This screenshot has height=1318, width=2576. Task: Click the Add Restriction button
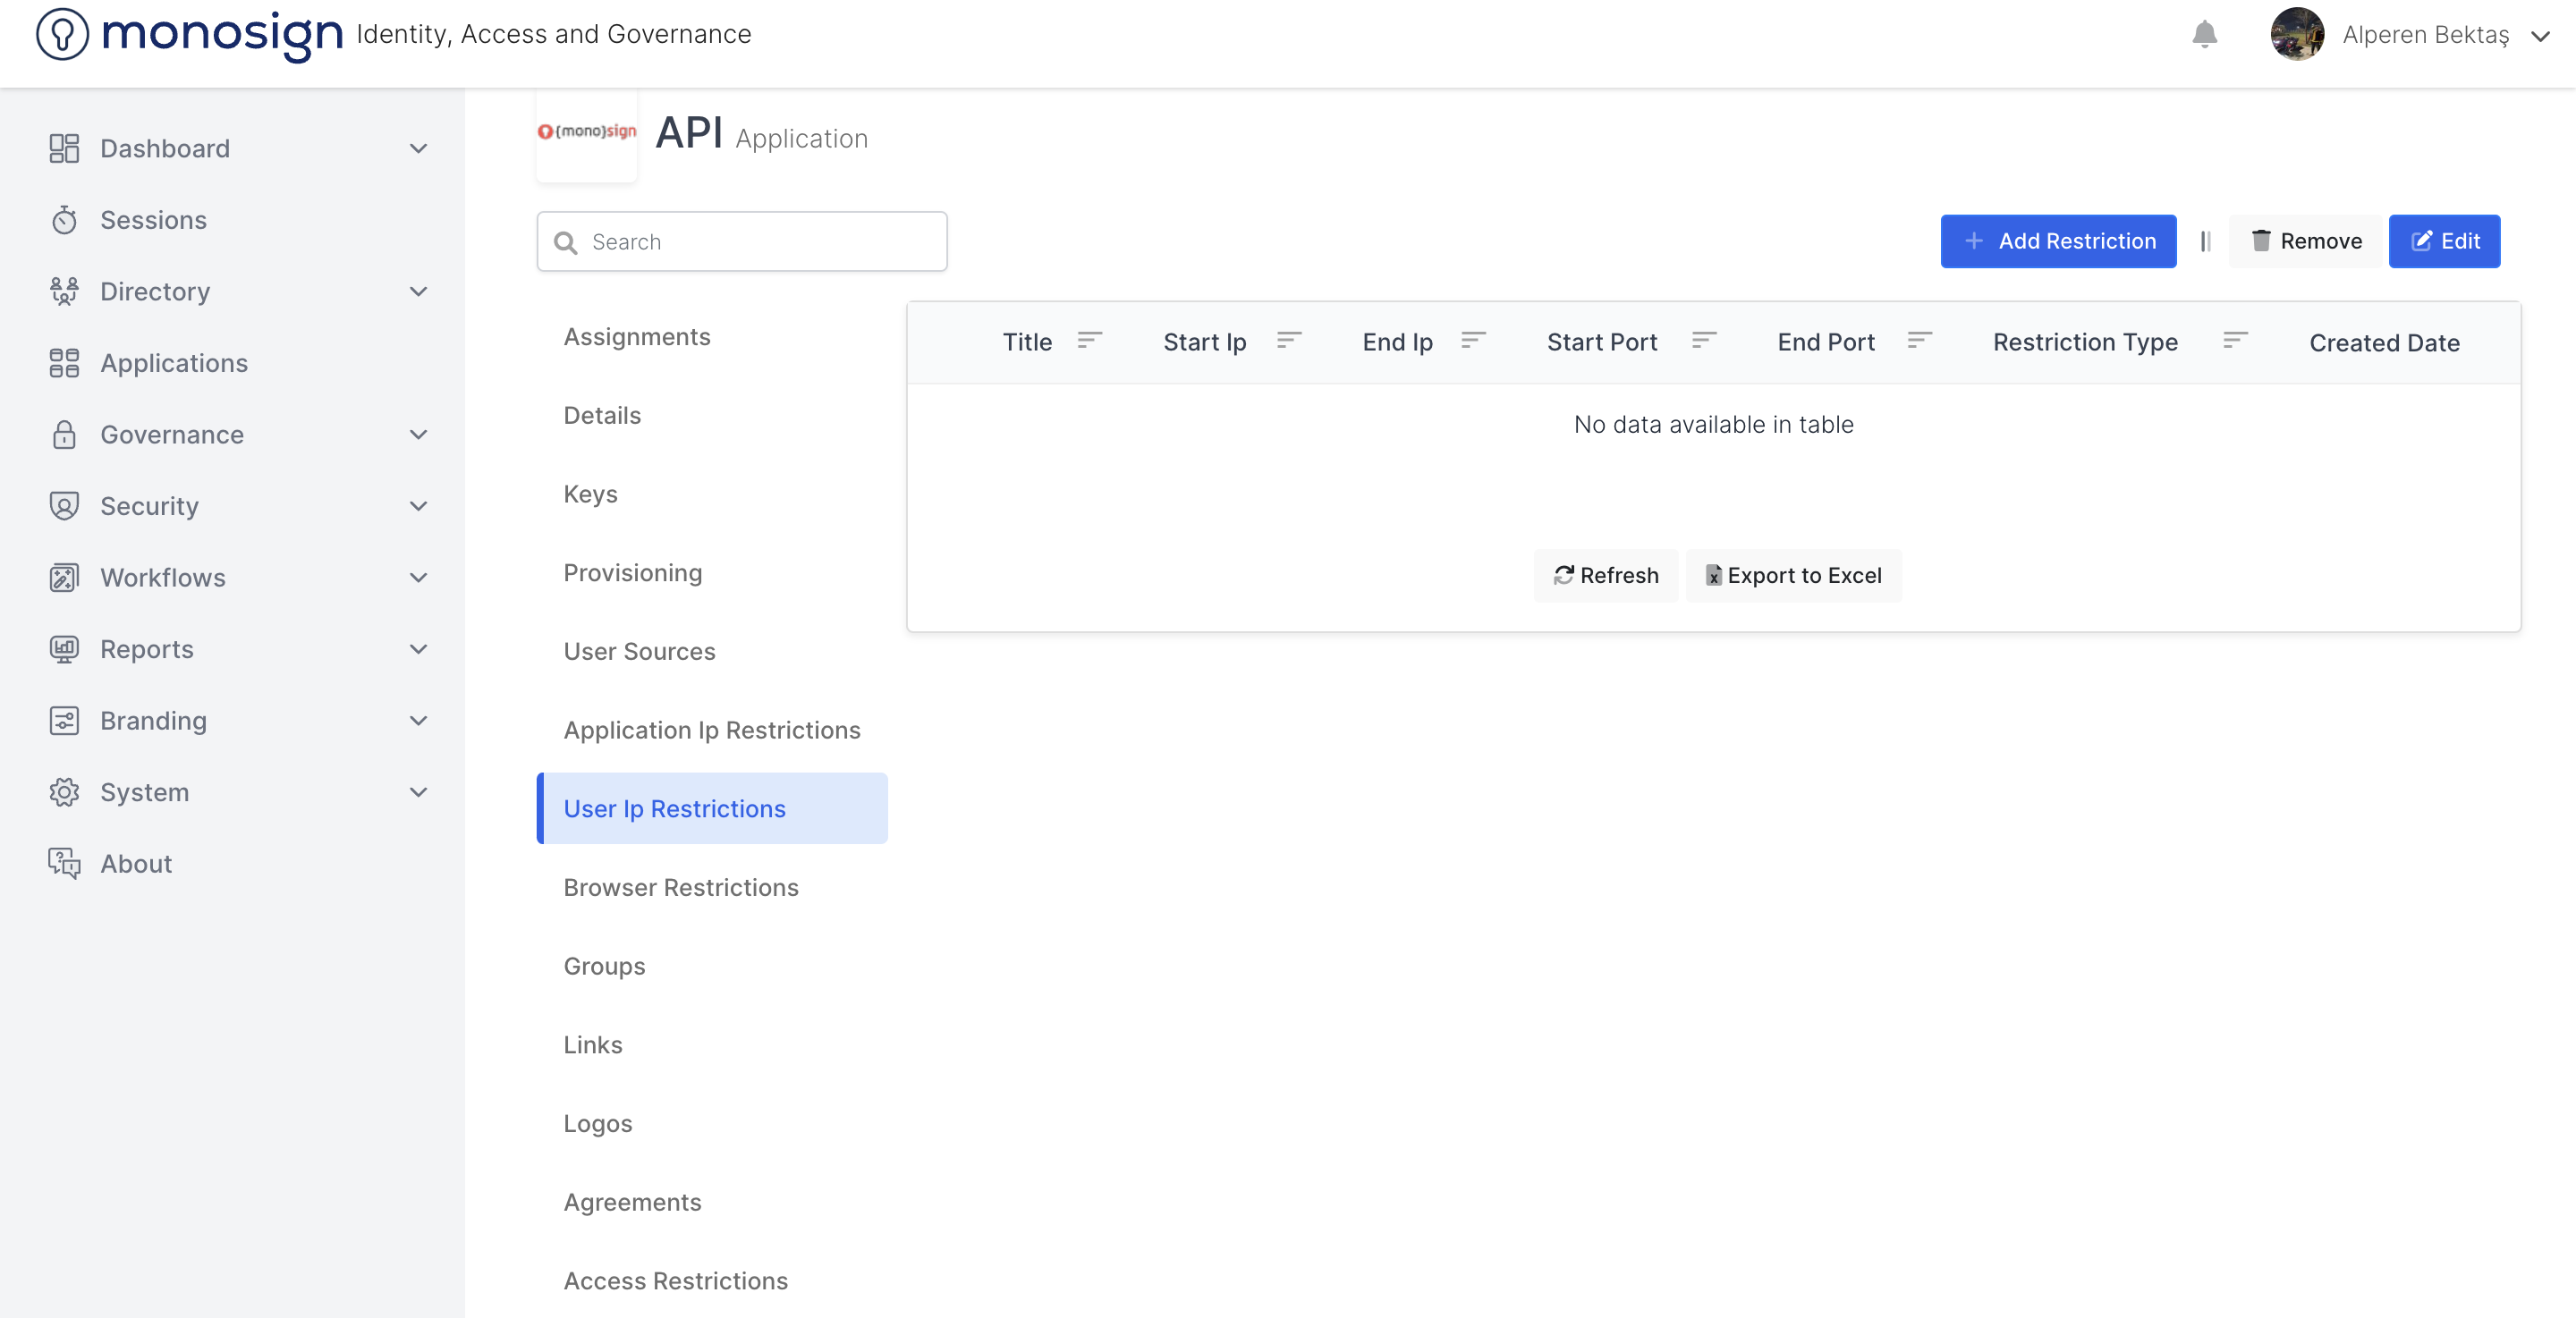point(2058,241)
